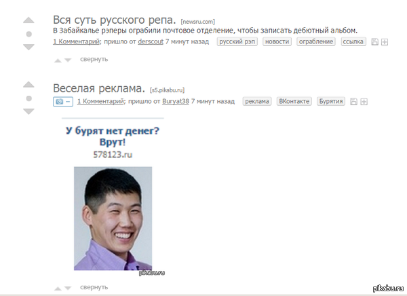
Task: Upvote the post 'Вся суть русского репа'
Action: [28, 20]
